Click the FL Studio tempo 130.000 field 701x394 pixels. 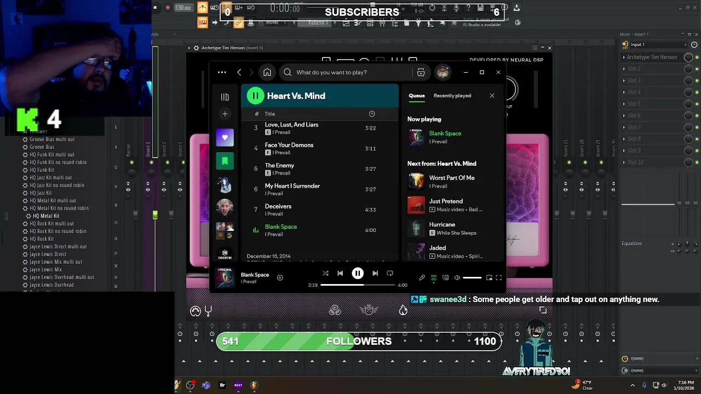[183, 8]
